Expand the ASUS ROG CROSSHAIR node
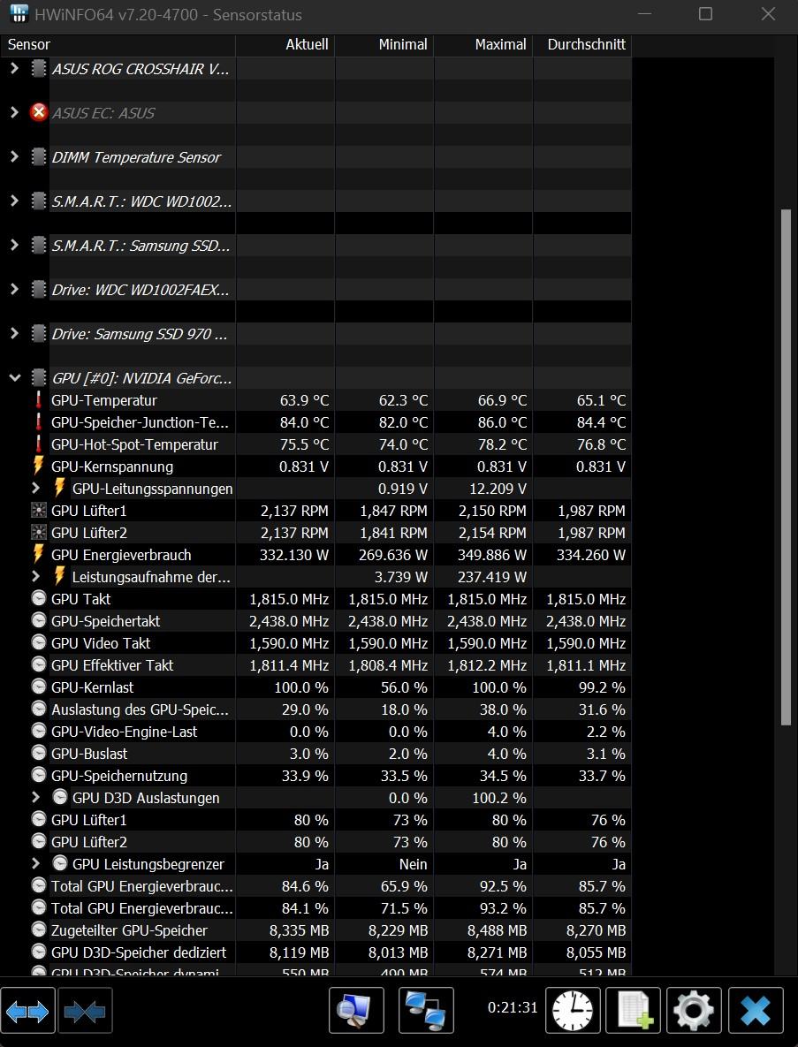Viewport: 798px width, 1047px height. [x=14, y=69]
